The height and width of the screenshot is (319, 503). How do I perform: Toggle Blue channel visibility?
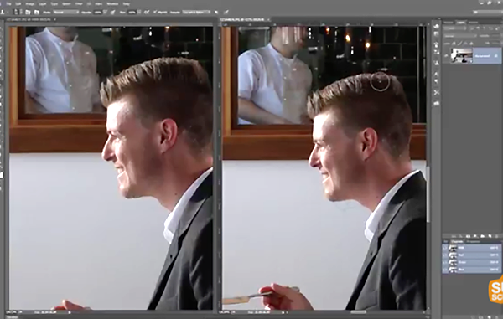pos(444,270)
